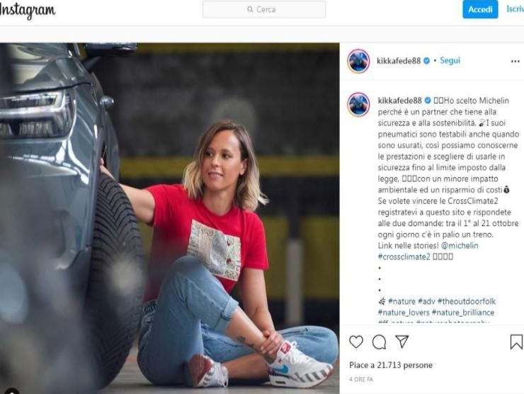Open the three-dot options menu
This screenshot has height=394, width=524.
516,61
